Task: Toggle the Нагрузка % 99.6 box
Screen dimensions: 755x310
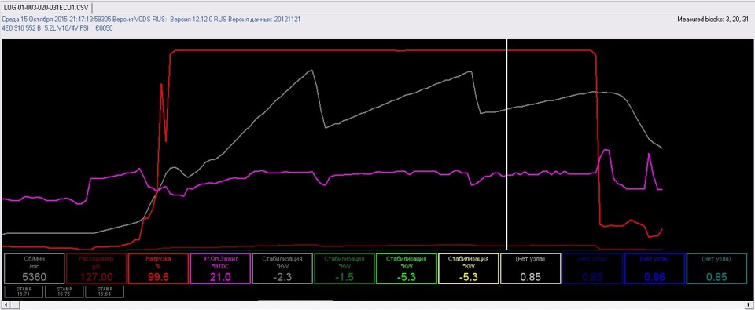Action: tap(158, 268)
